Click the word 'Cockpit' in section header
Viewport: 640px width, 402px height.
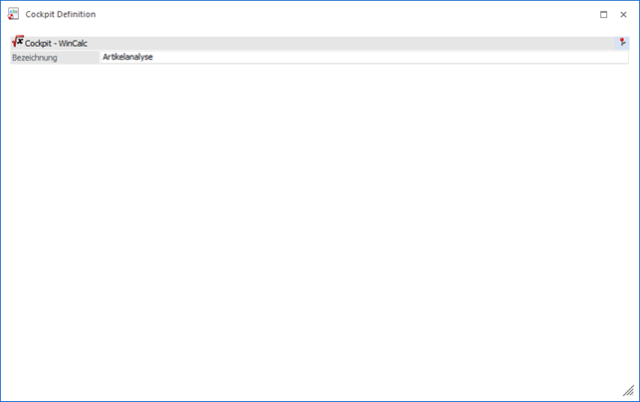pyautogui.click(x=39, y=44)
